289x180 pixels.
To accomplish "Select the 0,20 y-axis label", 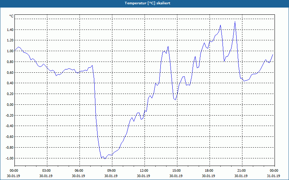I will coord(10,94).
